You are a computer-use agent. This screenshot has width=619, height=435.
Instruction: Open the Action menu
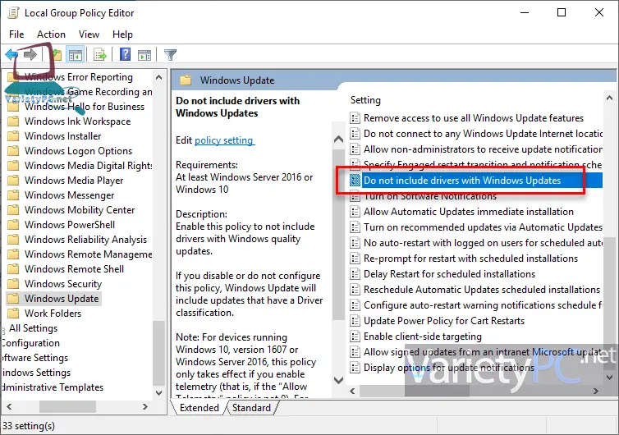(52, 34)
